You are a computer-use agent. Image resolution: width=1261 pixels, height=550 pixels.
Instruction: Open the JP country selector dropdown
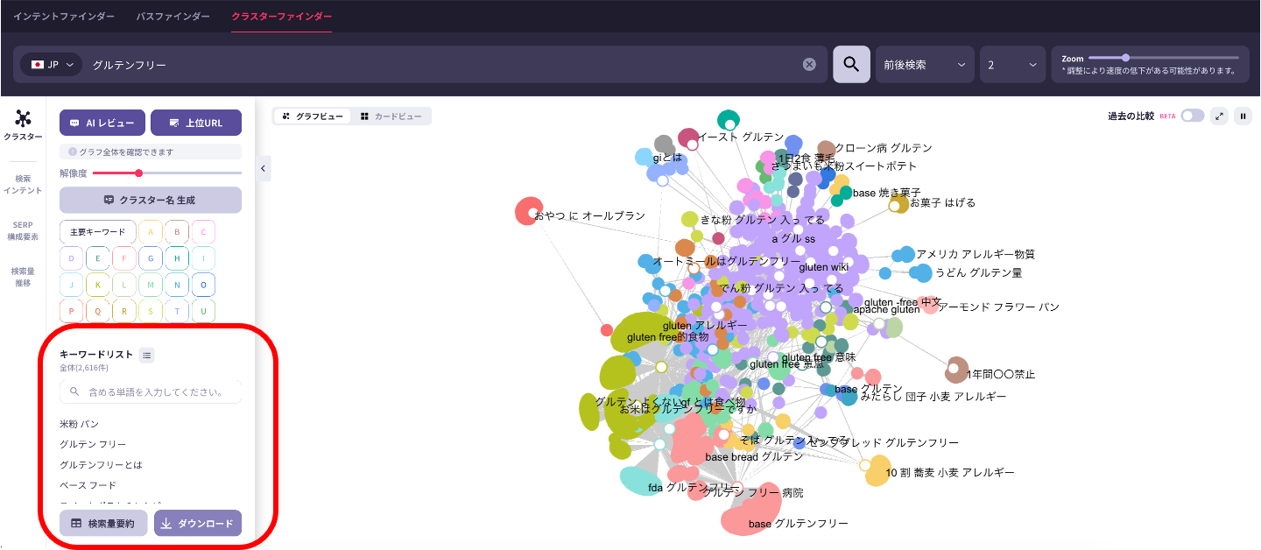coord(51,65)
